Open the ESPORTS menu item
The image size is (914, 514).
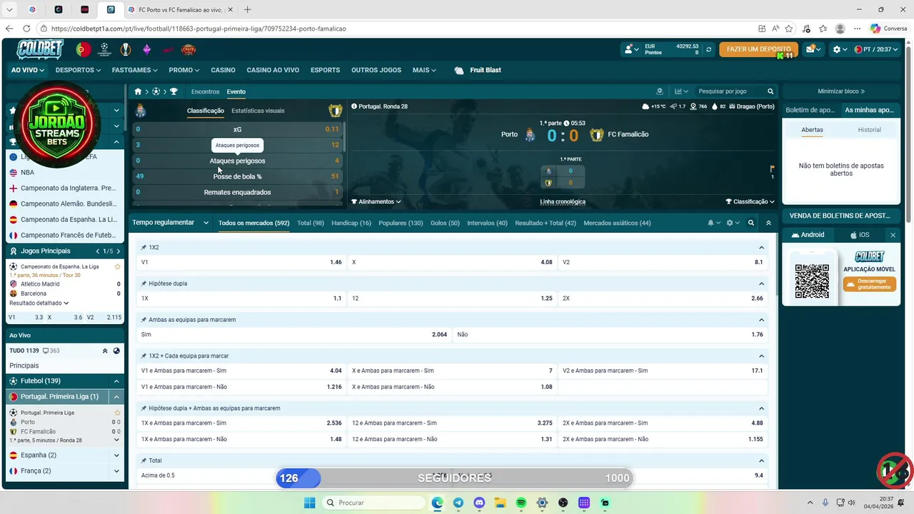325,70
